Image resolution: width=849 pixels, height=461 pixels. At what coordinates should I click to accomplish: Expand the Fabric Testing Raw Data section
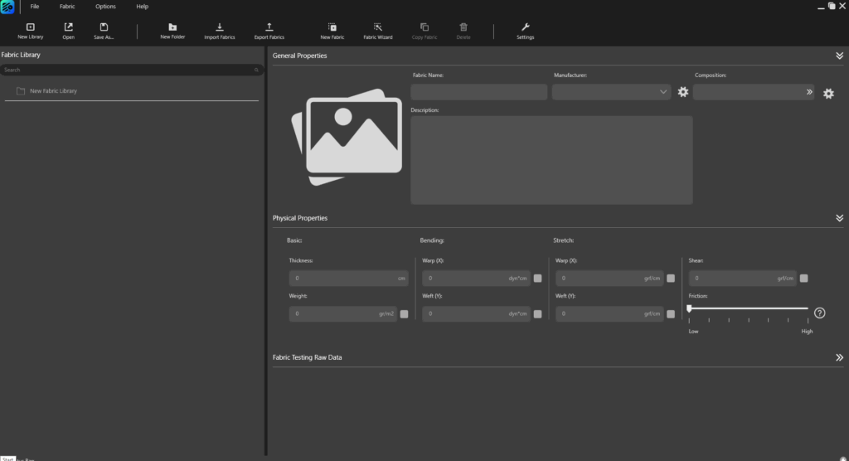(839, 357)
